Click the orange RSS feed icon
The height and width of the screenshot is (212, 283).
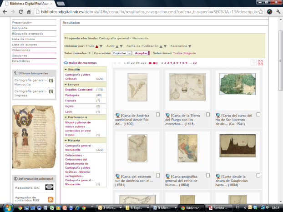tap(51, 199)
